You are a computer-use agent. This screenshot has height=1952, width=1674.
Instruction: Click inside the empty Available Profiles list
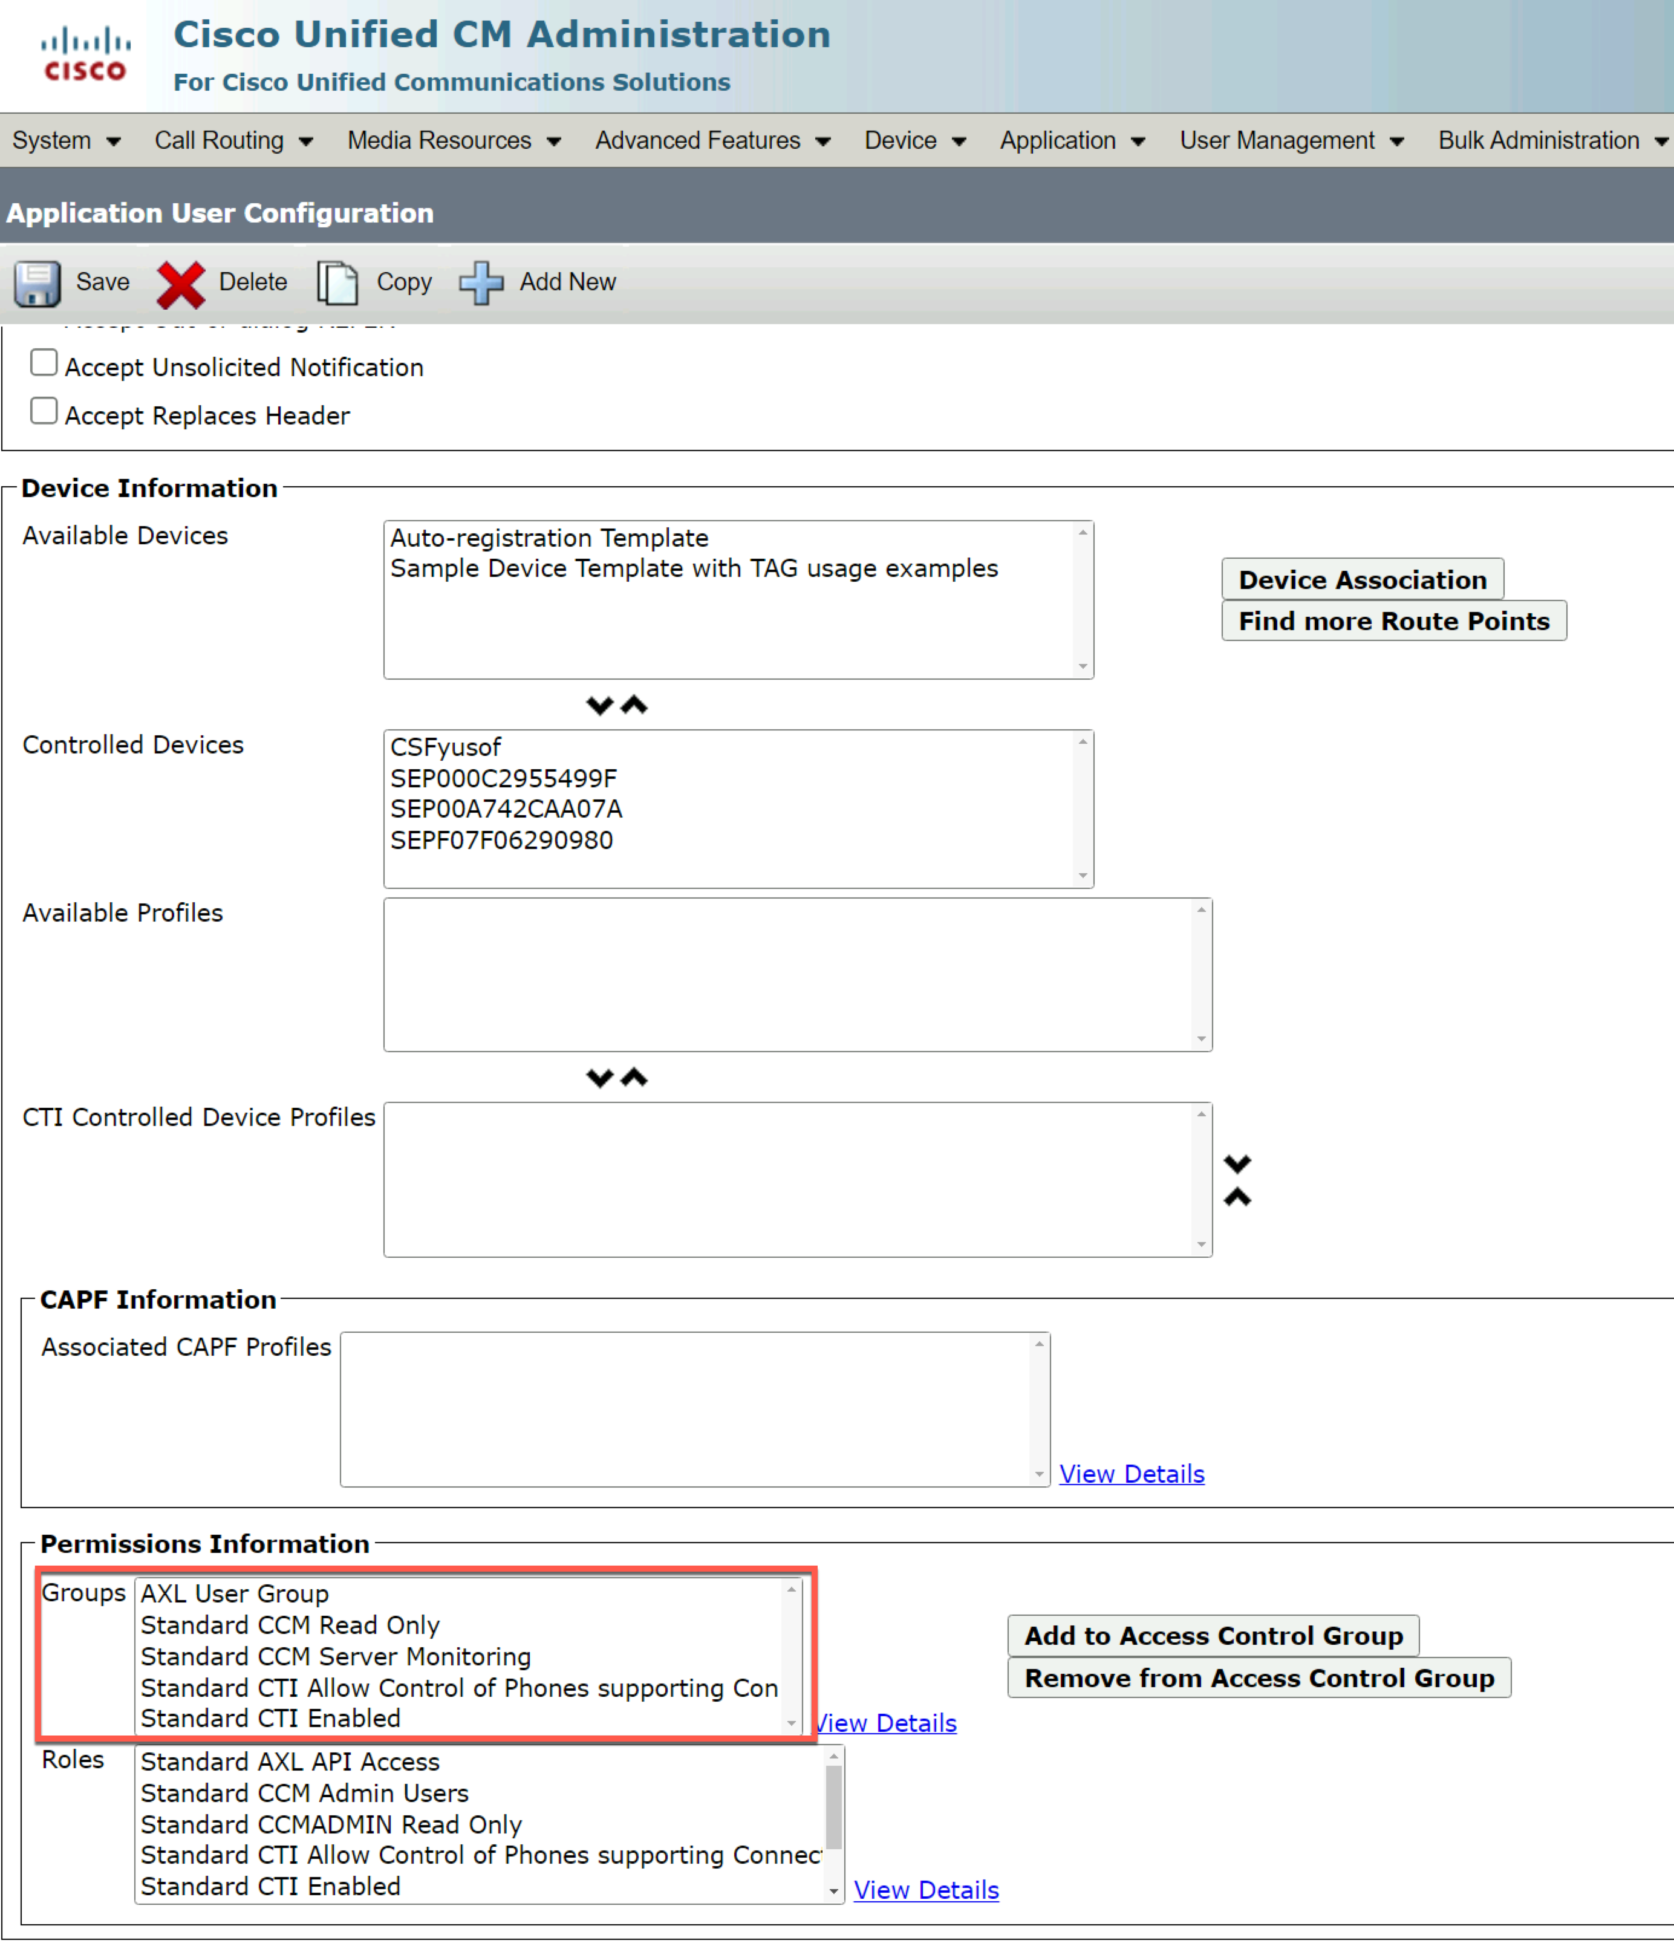(797, 975)
